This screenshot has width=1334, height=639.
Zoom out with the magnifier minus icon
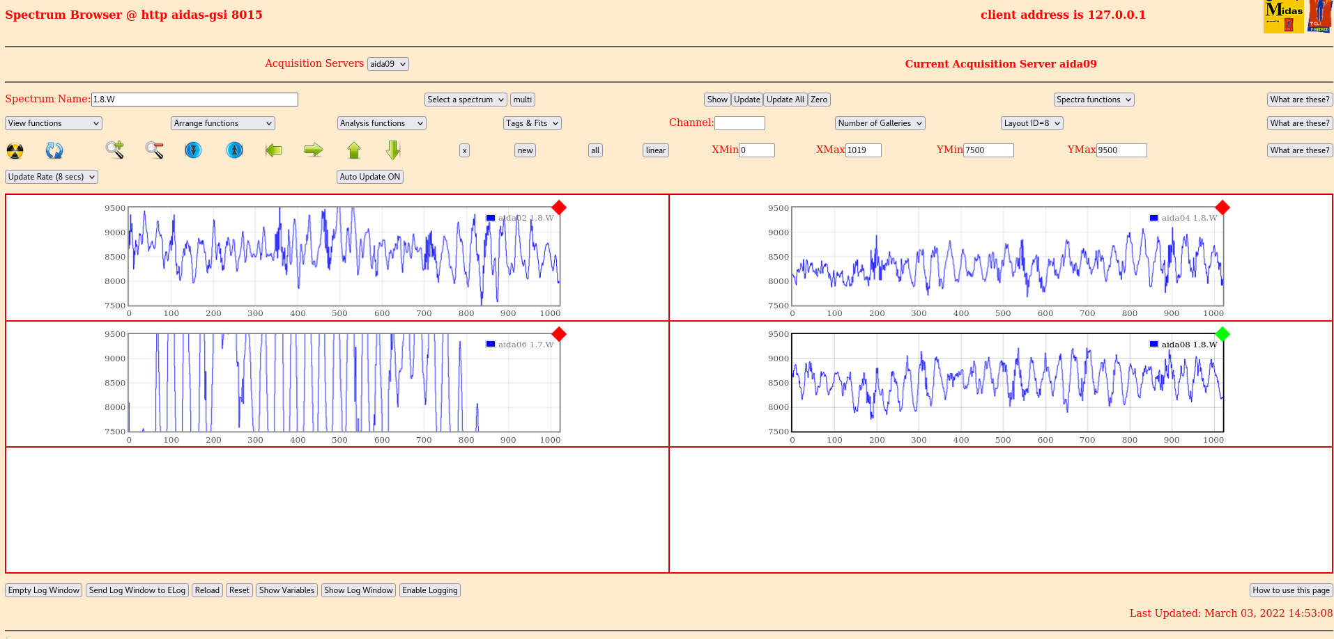click(154, 150)
